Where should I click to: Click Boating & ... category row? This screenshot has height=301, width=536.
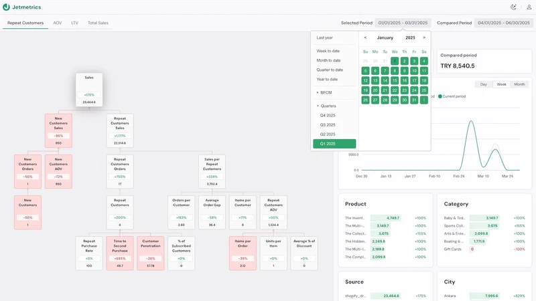[x=484, y=241]
